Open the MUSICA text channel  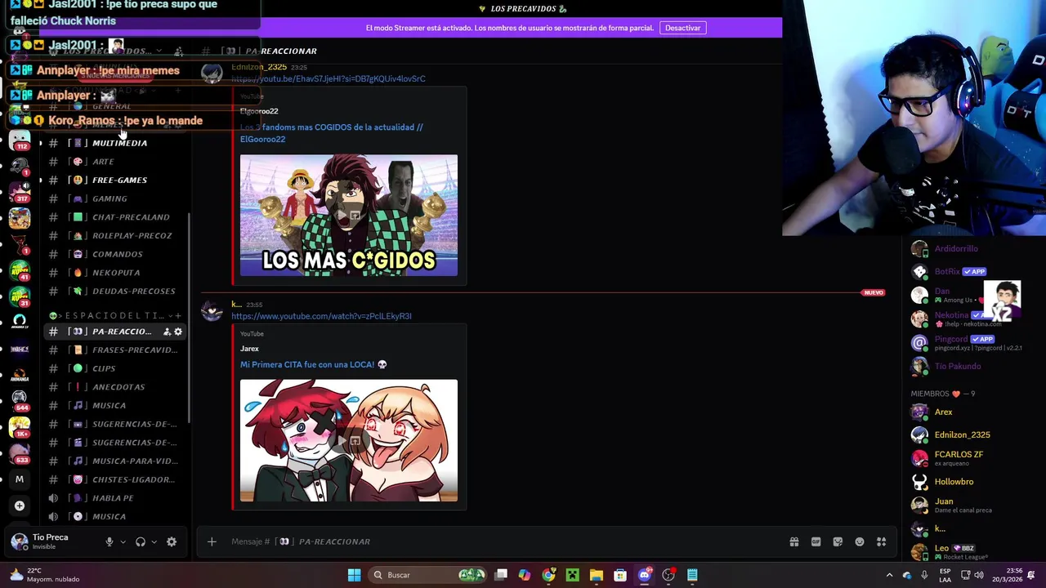114,405
